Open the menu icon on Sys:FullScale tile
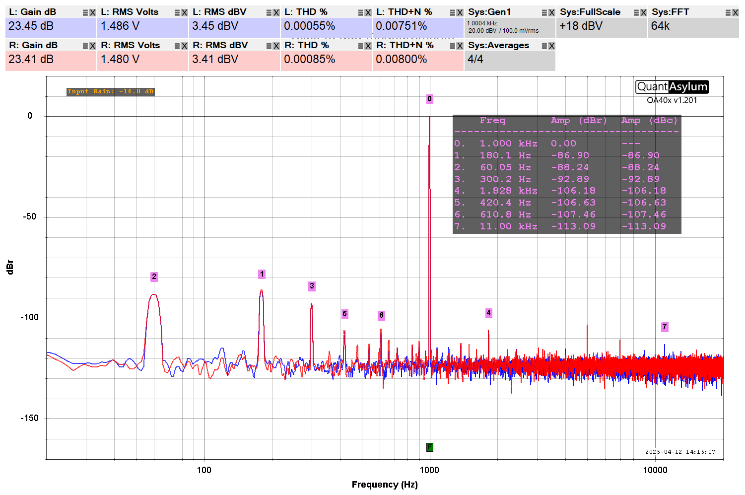Viewport: 745px width, 495px height. [636, 13]
